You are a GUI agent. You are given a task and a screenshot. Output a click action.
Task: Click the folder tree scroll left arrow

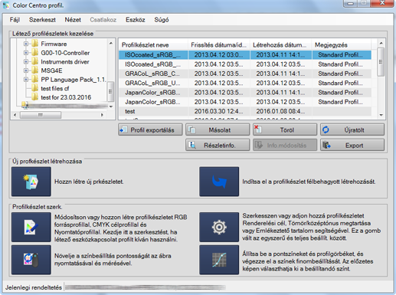pyautogui.click(x=15, y=115)
